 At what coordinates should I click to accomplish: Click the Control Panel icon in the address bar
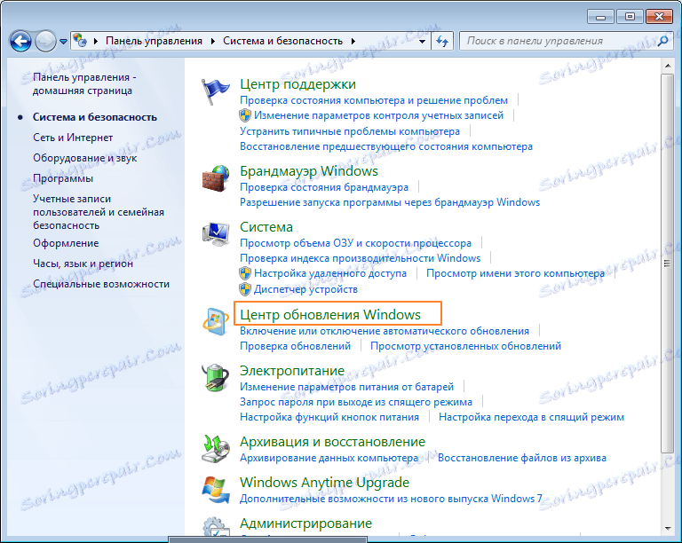(80, 41)
